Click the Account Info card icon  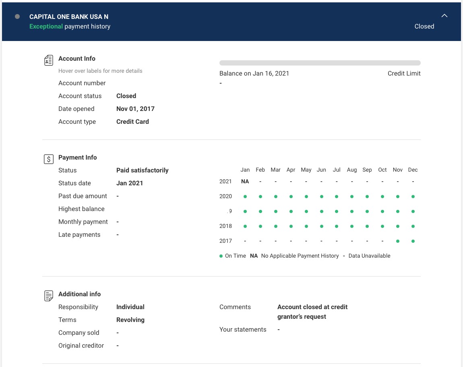(49, 60)
